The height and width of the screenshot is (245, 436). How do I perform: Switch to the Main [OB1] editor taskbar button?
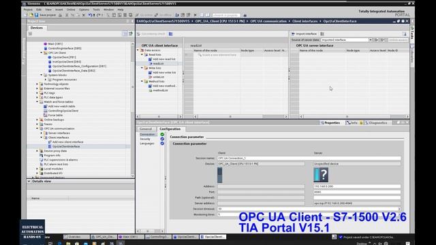(131, 237)
